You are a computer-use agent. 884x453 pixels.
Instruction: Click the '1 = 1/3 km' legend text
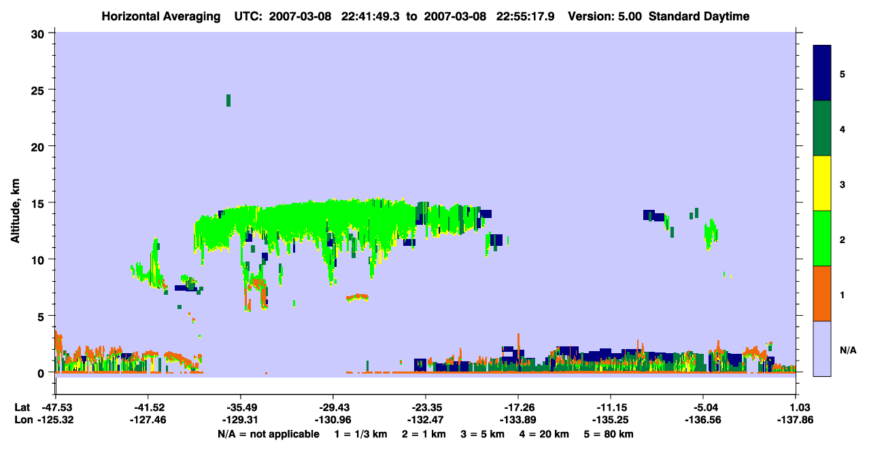pyautogui.click(x=362, y=434)
